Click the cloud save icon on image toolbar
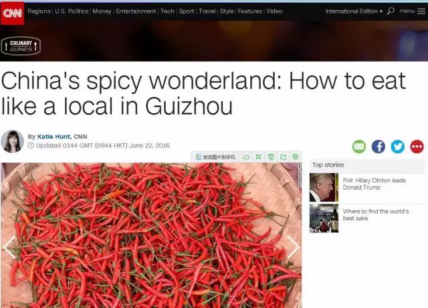Viewport: 428px width, 308px height. (x=246, y=157)
